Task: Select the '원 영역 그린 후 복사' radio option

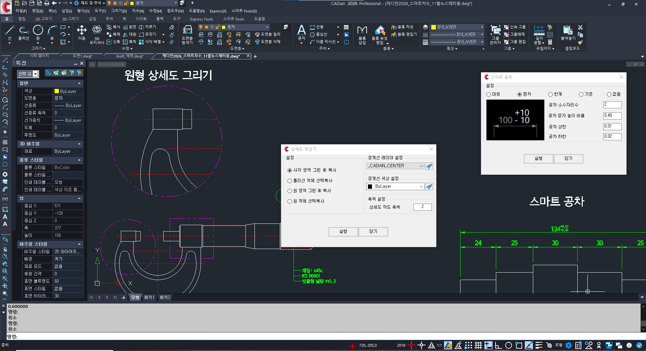Action: click(290, 191)
